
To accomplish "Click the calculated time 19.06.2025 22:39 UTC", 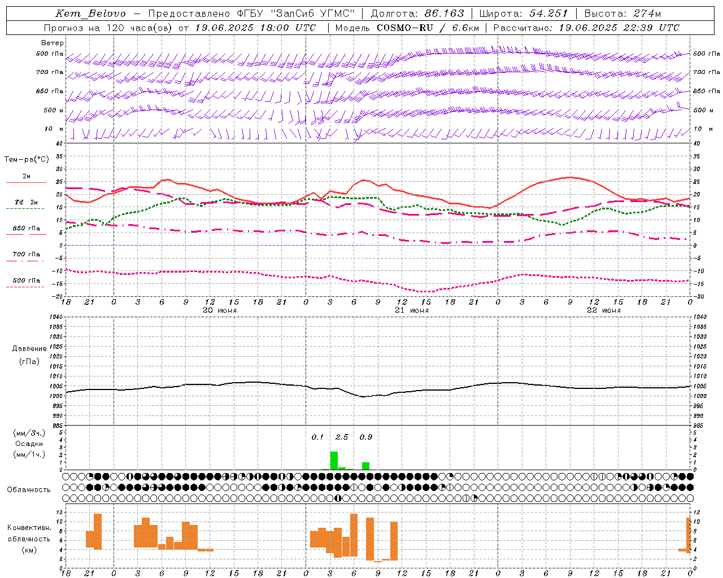I will [619, 28].
